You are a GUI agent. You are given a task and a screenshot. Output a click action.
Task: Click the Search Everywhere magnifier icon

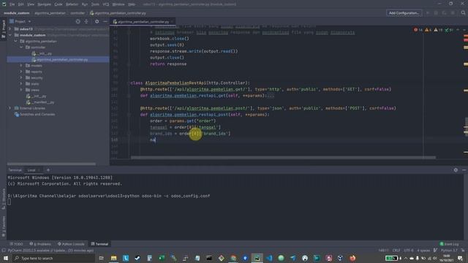463,13
